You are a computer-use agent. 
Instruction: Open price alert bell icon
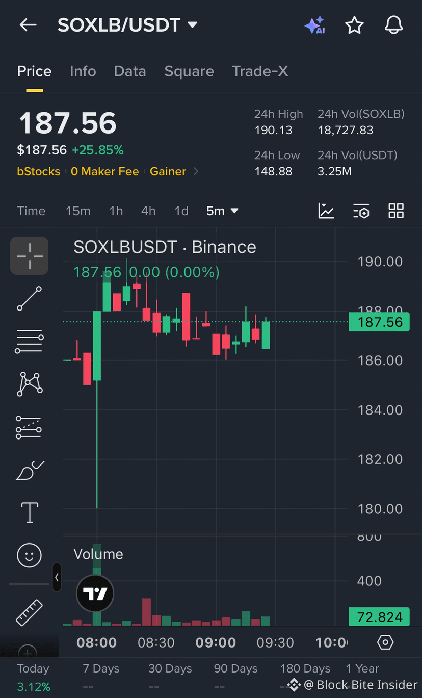click(393, 25)
